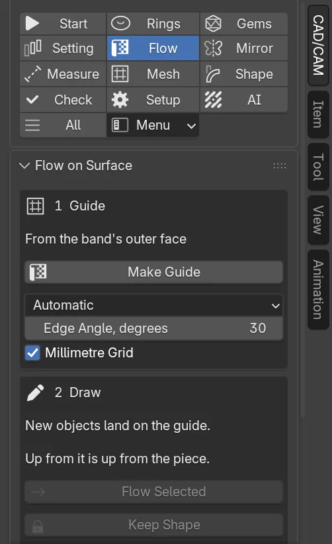Select the Flow section button
This screenshot has width=332, height=544.
[x=153, y=48]
